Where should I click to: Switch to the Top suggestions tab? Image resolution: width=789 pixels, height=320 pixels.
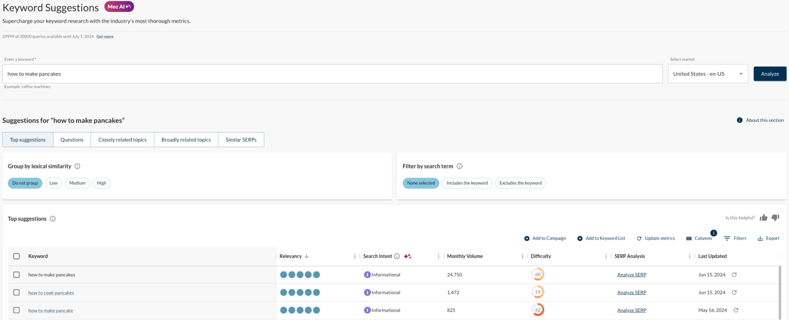(x=28, y=140)
